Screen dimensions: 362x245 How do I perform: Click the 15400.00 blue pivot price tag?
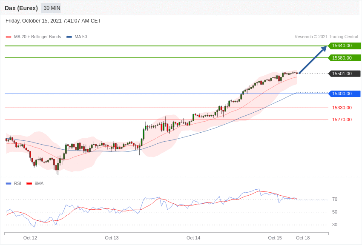(344, 94)
